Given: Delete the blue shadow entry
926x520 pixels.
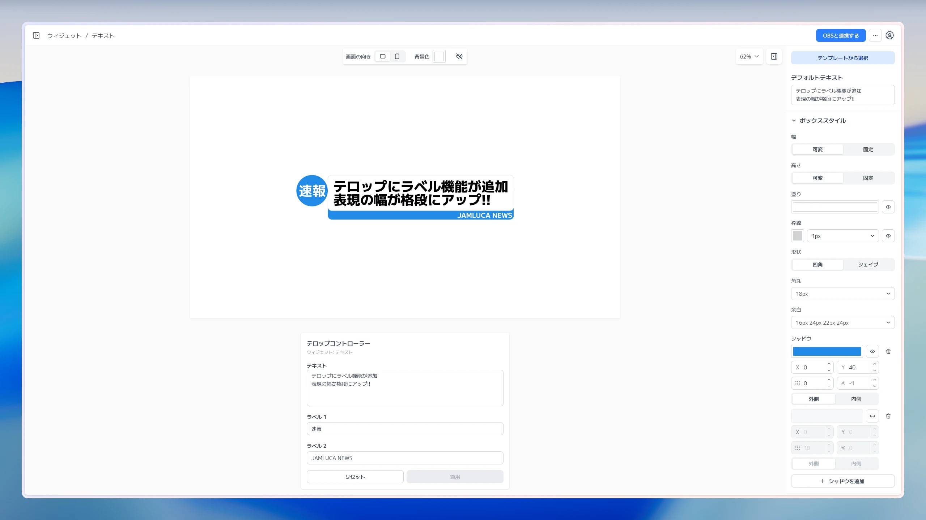Looking at the screenshot, I should click(888, 351).
